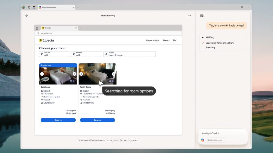273x153 pixels.
Task: Collapse the Copilot side panel icon
Action: click(202, 16)
